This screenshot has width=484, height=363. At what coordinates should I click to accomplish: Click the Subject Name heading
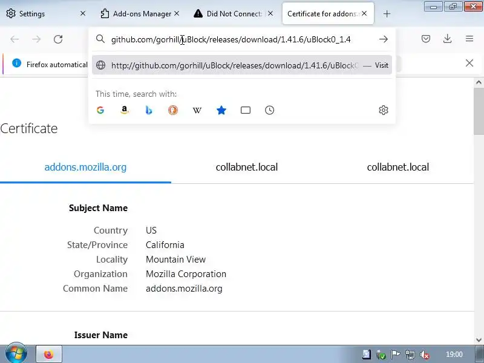point(98,208)
